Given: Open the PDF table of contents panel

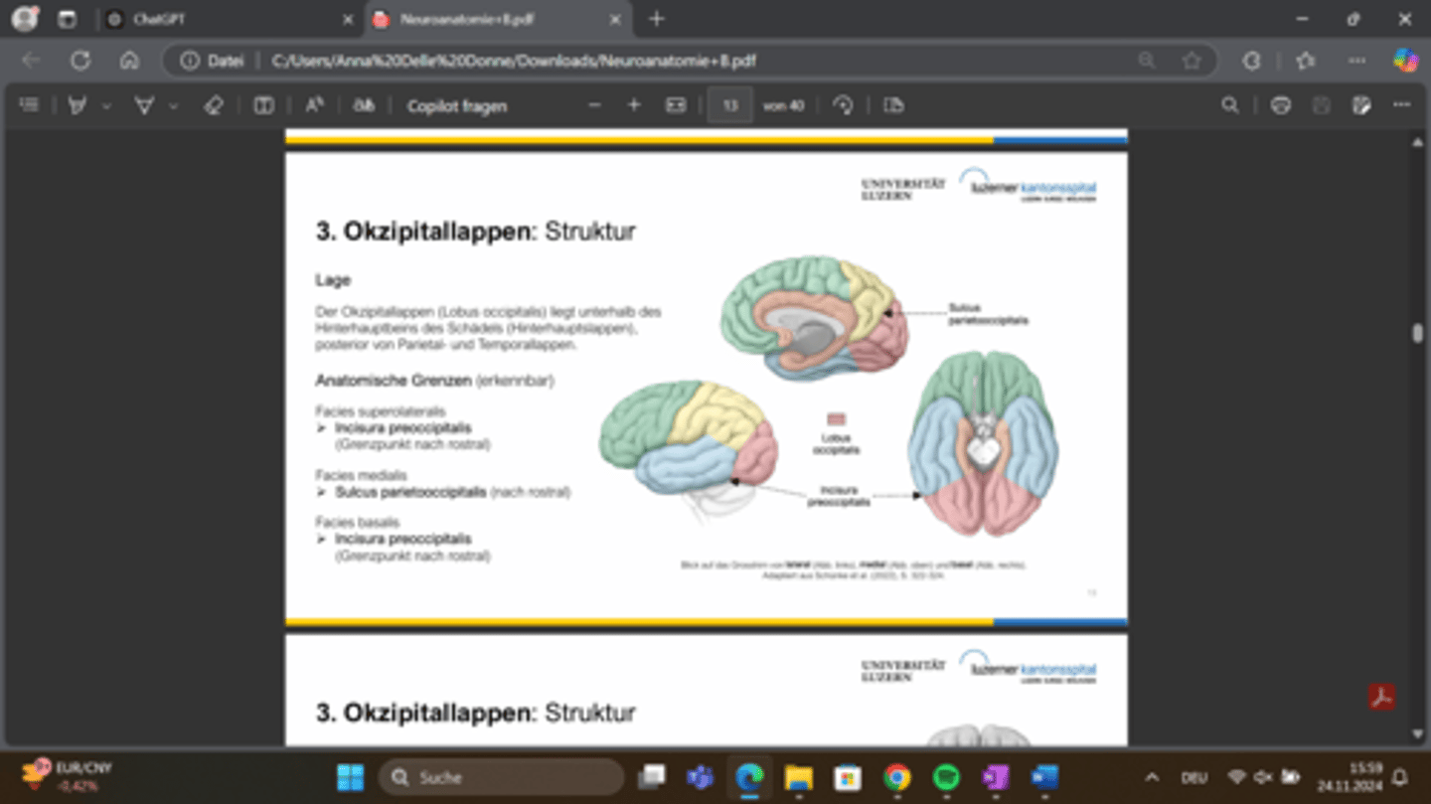Looking at the screenshot, I should coord(29,105).
